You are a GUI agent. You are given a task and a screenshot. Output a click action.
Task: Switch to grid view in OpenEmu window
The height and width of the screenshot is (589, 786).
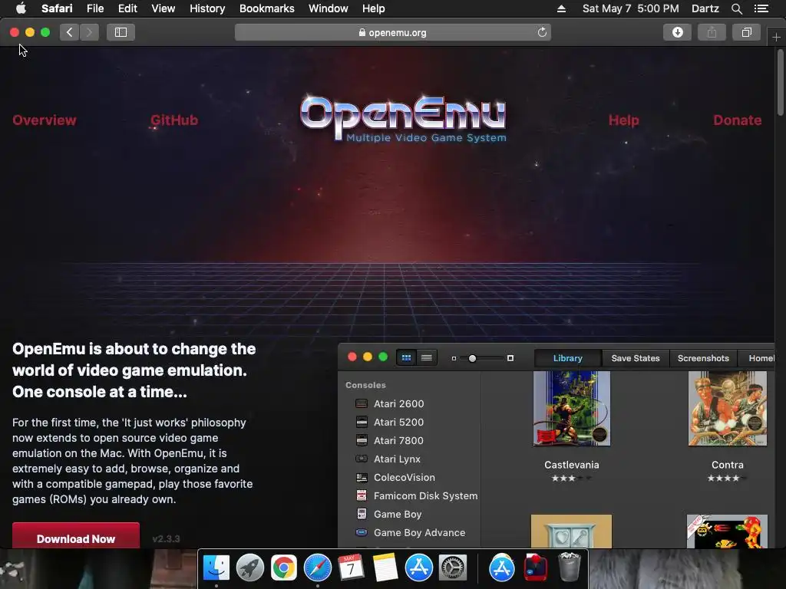[406, 358]
